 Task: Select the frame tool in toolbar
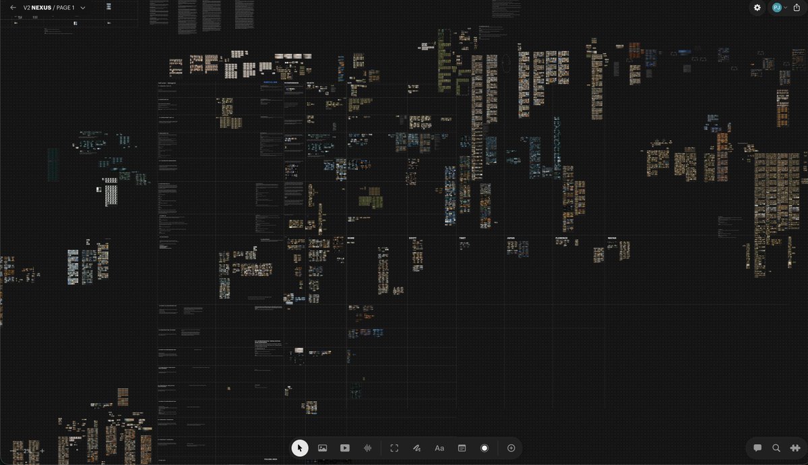[394, 448]
